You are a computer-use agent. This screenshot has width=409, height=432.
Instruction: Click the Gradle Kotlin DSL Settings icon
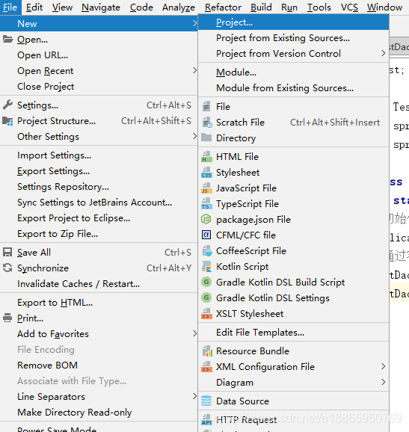click(206, 297)
